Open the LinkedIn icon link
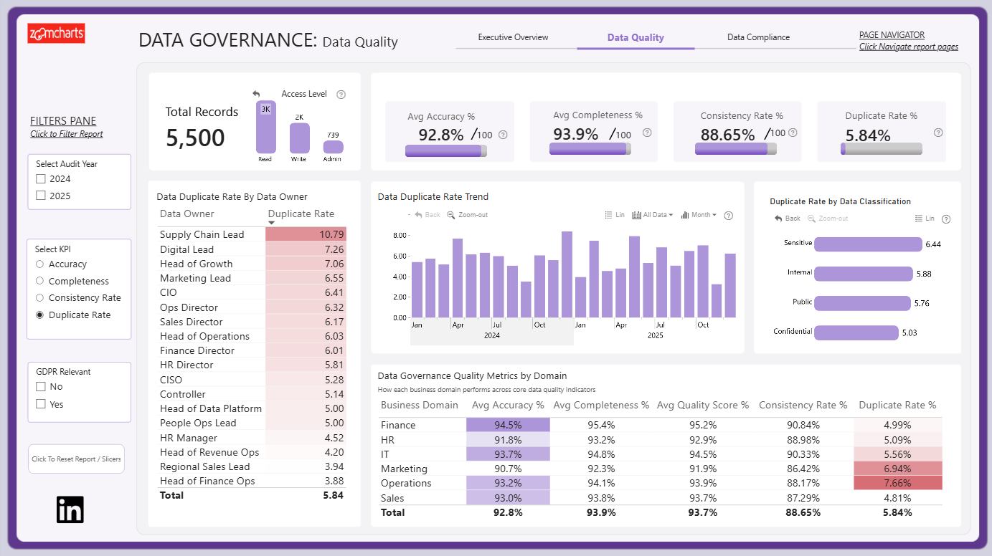The image size is (992, 556). click(70, 509)
